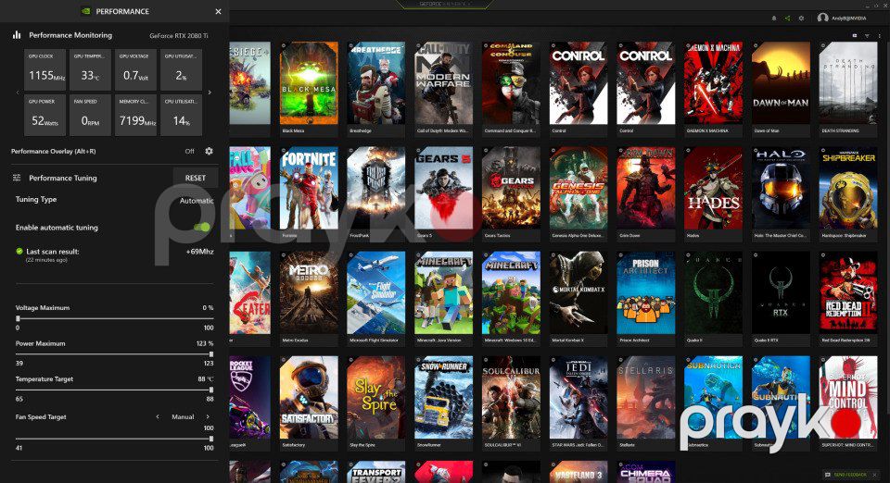Click the NVIDIA logo beside PERFORMANCE title

(x=85, y=11)
